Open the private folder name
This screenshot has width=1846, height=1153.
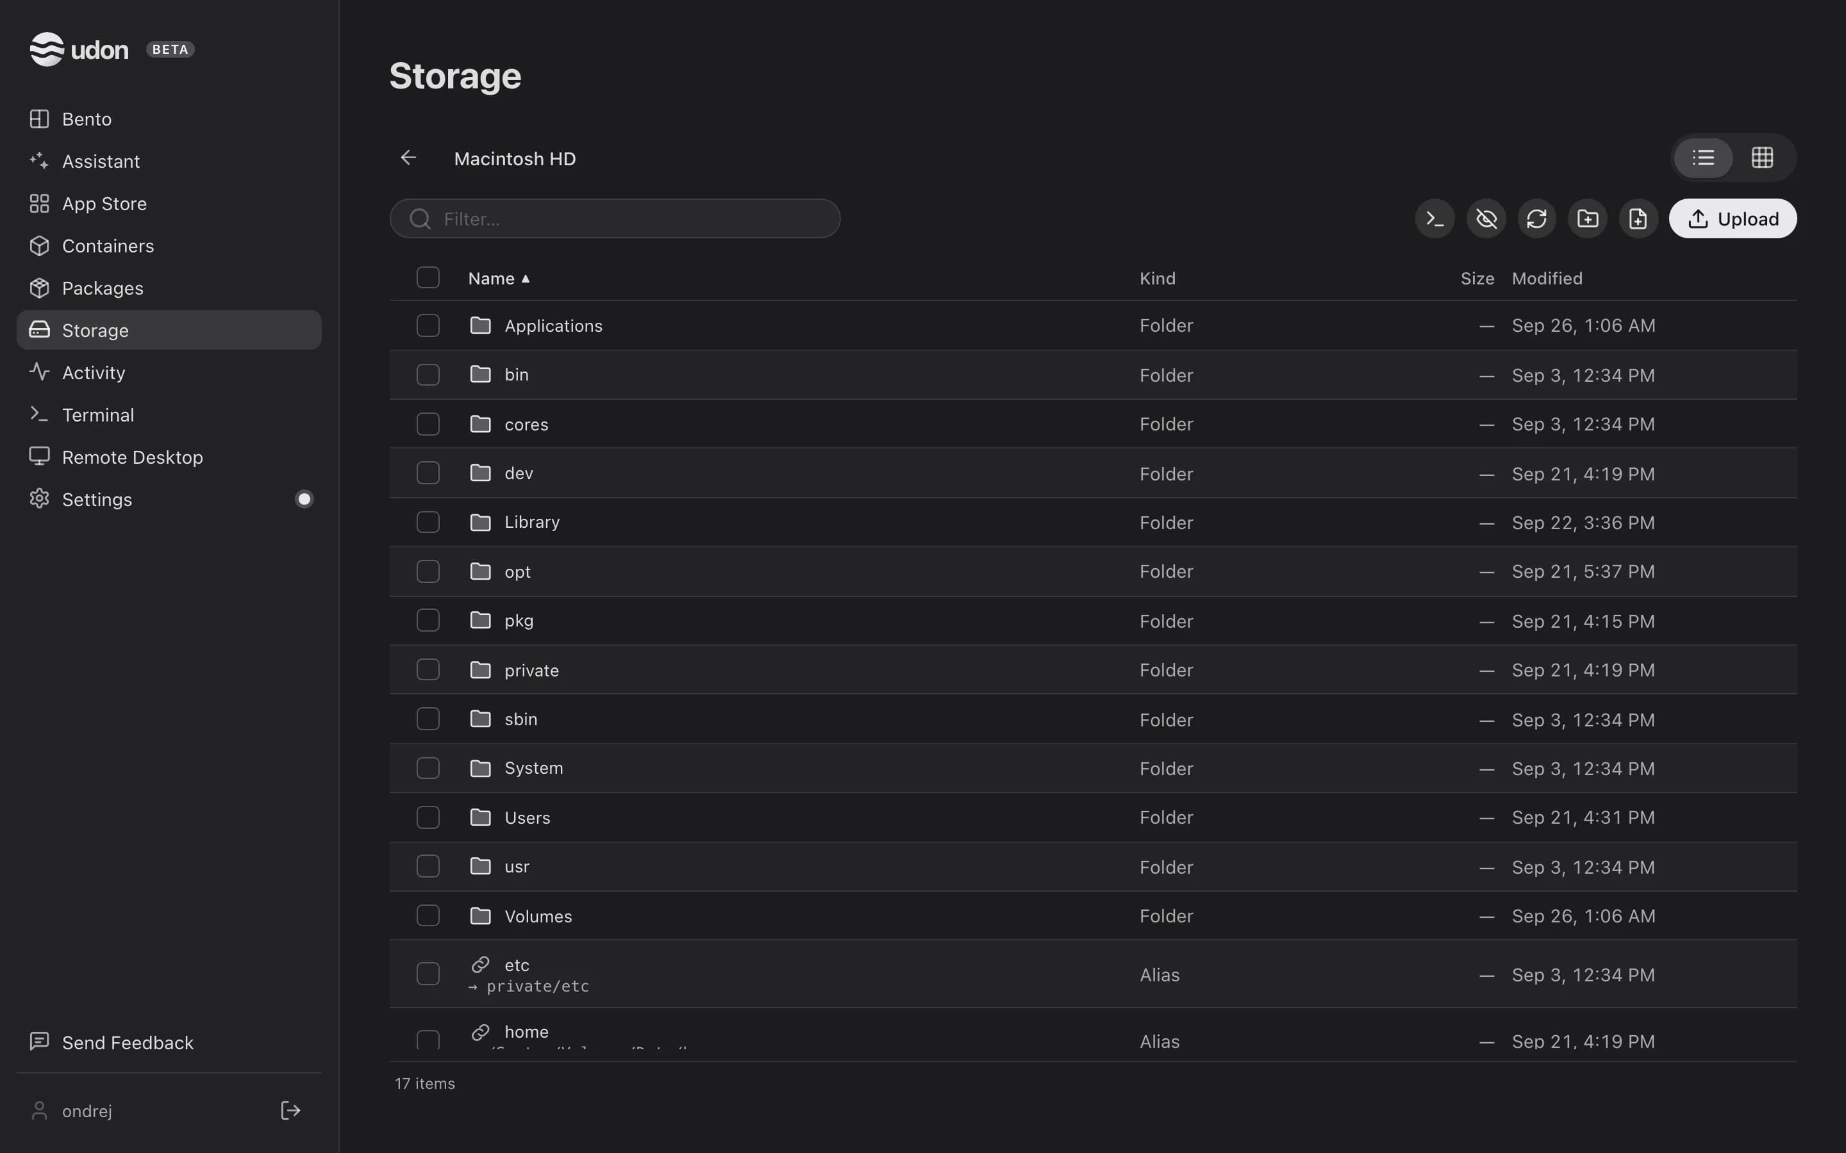531,670
